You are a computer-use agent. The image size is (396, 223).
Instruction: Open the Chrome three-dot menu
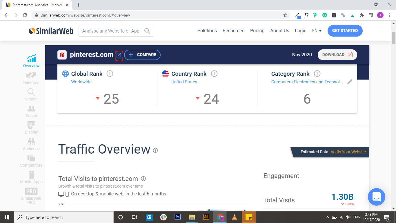pos(390,15)
